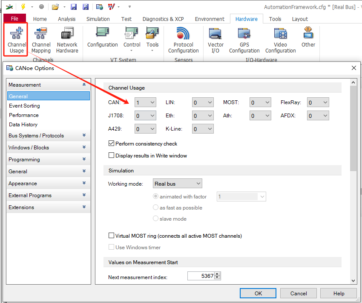The height and width of the screenshot is (303, 362).
Task: Expand the collapsed General section
Action: (49, 172)
